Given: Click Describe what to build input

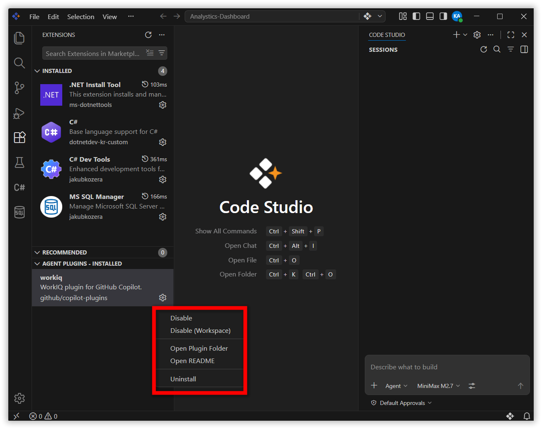Looking at the screenshot, I should click(447, 367).
